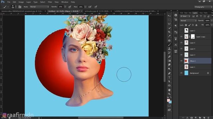This screenshot has height=119, width=213.
Task: Select the Eyedropper tool
Action: tap(169, 36)
